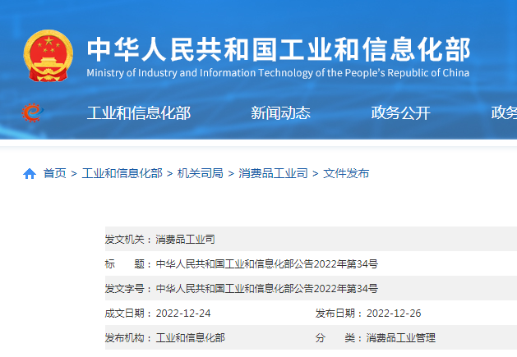The width and height of the screenshot is (517, 357).
Task: Select the 成文日期 value 2022-12-24
Action: 183,314
